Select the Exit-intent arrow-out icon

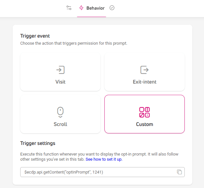click(145, 70)
